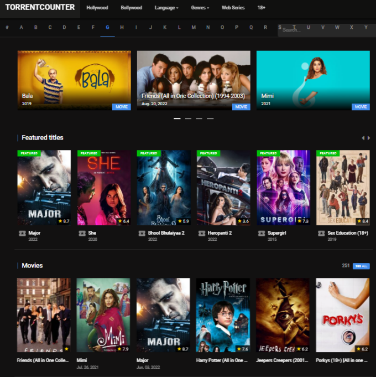Open the Bollywood menu item
The image size is (376, 377).
coord(132,8)
